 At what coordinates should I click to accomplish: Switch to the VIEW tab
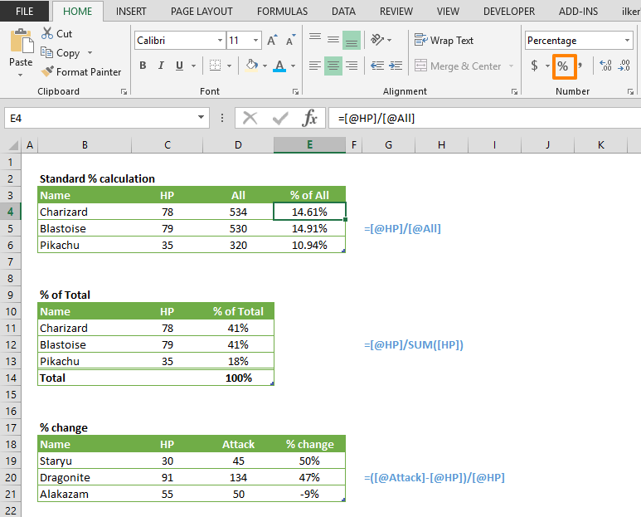pos(448,11)
